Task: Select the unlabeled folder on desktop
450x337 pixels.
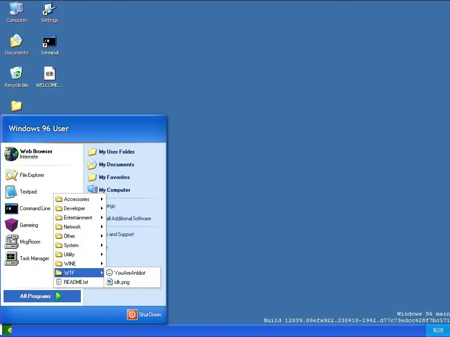Action: 17,106
